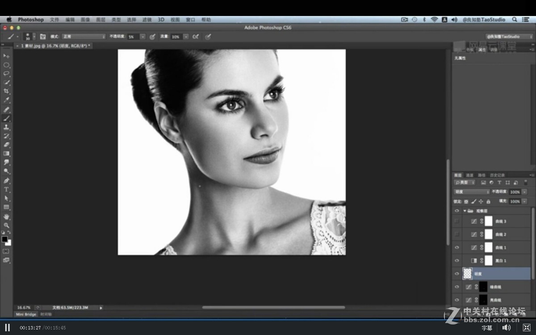Click the foreground color swatch
The image size is (536, 335).
[x=4, y=239]
